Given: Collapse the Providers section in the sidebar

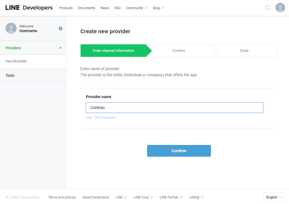Looking at the screenshot, I should tap(60, 47).
